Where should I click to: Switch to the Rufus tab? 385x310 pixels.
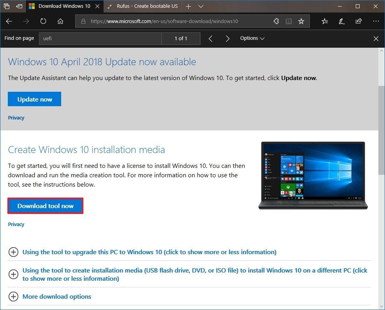[142, 6]
